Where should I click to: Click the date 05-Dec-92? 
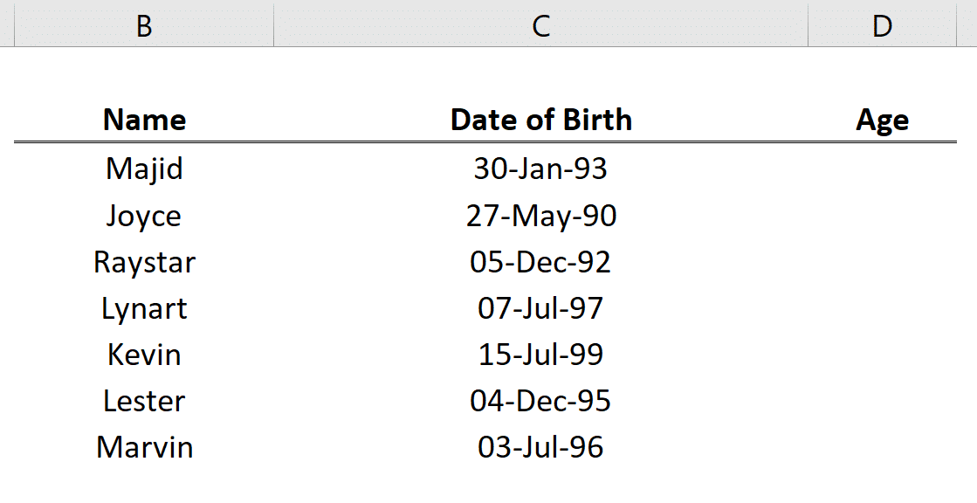coord(540,261)
